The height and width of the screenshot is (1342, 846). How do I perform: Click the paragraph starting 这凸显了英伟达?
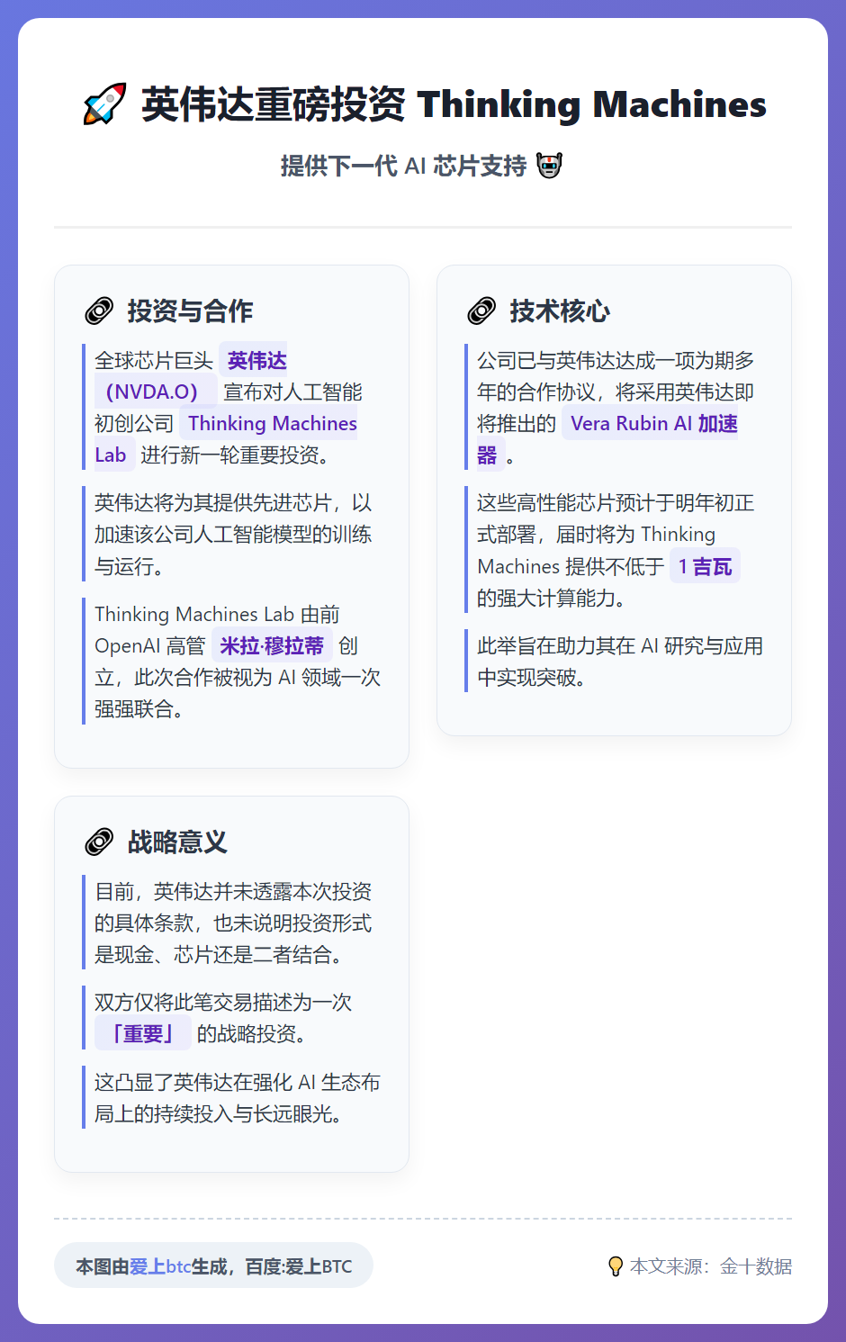point(234,1098)
